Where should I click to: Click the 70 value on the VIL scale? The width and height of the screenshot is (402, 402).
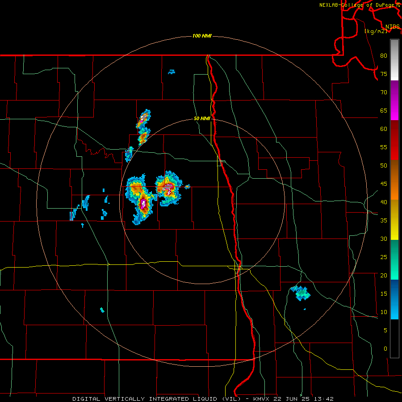384,92
